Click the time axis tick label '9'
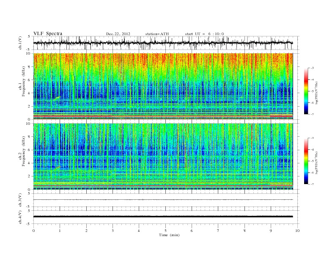The width and height of the screenshot is (335, 259). point(271,231)
